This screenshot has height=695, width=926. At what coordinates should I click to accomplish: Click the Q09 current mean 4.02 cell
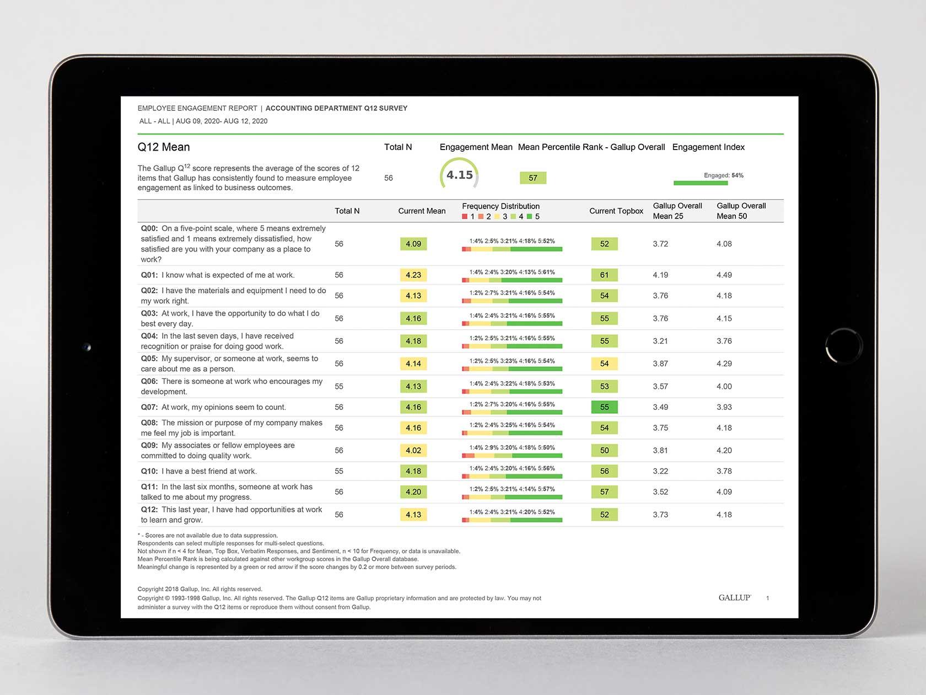tap(413, 450)
